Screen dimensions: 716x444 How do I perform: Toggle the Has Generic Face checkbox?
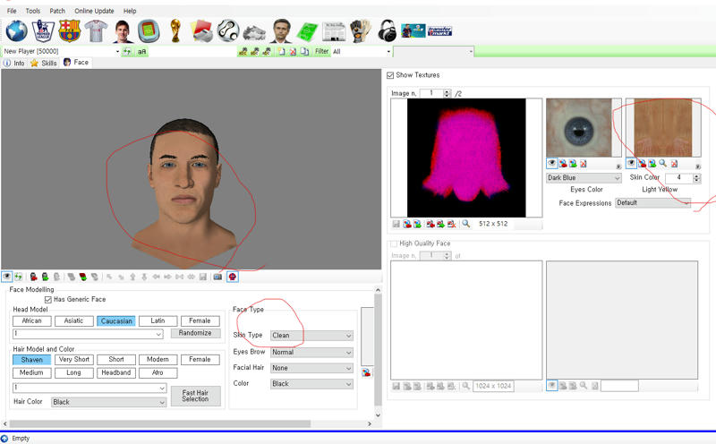point(48,300)
